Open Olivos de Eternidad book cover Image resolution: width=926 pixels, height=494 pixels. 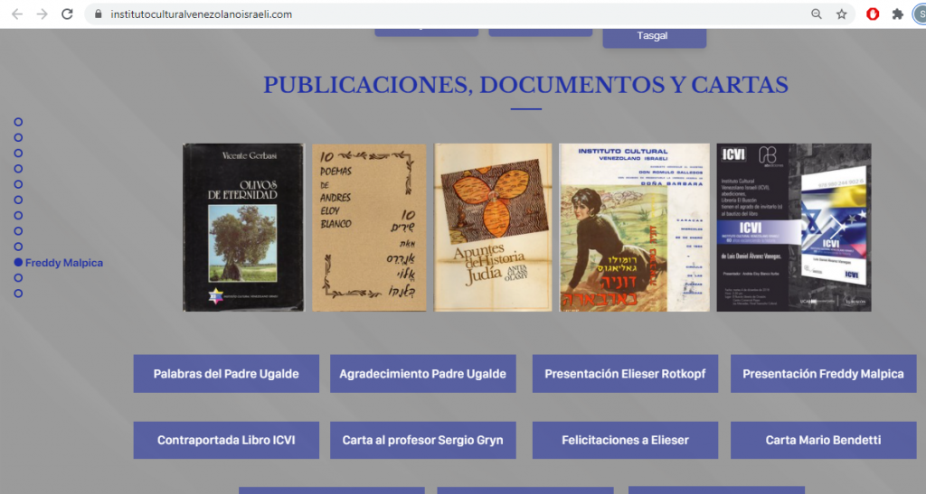pyautogui.click(x=243, y=228)
